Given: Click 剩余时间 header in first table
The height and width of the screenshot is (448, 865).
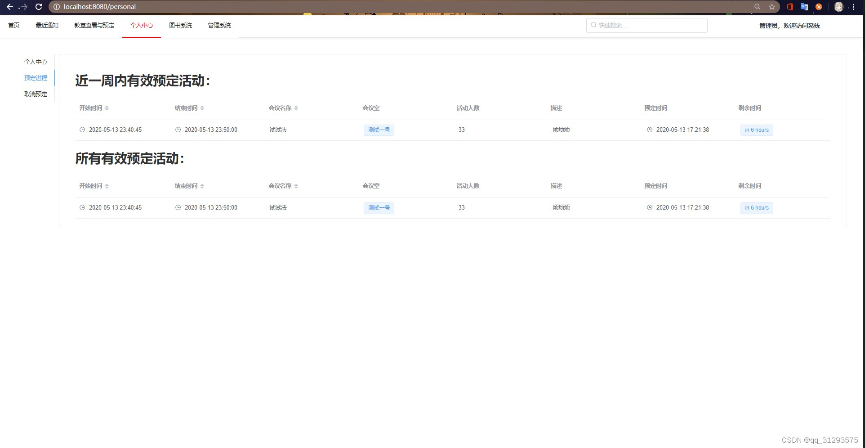Looking at the screenshot, I should coord(749,108).
